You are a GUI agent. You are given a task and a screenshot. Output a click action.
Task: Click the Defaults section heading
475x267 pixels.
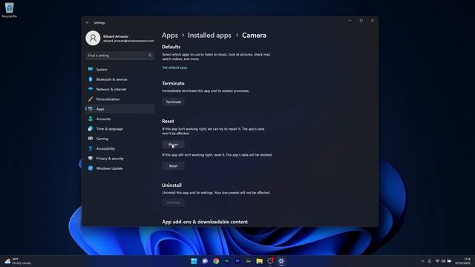tap(171, 47)
